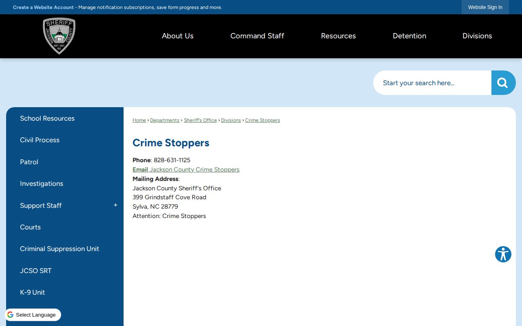522x326 pixels.
Task: Open the About Us menu
Action: point(178,36)
